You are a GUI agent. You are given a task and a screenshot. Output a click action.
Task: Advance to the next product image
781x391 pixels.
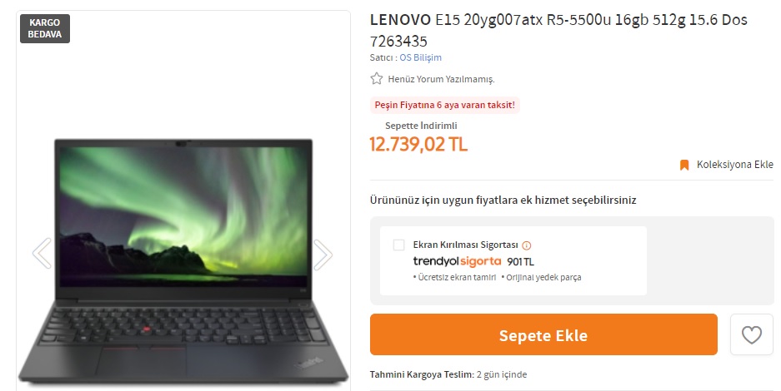(x=323, y=255)
